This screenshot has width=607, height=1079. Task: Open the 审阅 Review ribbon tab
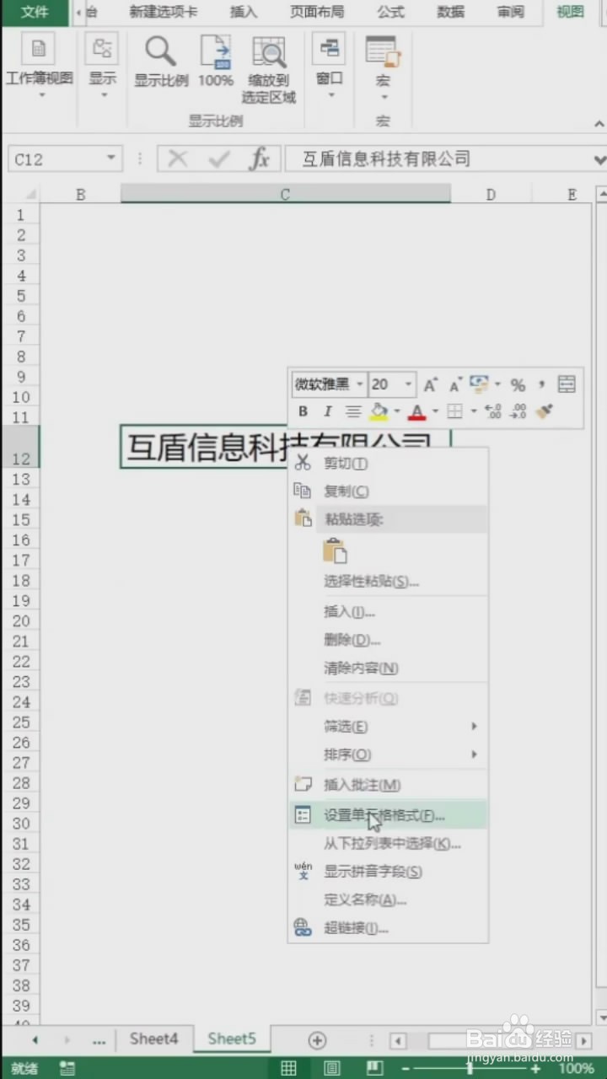pos(511,12)
